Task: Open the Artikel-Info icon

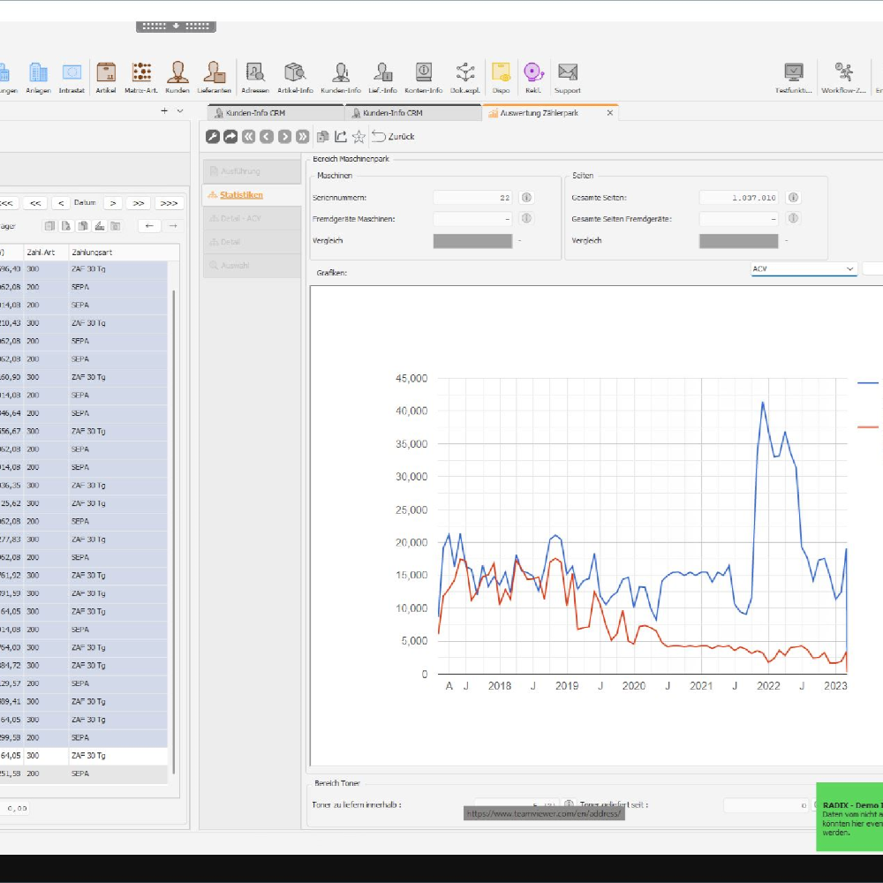Action: 295,77
